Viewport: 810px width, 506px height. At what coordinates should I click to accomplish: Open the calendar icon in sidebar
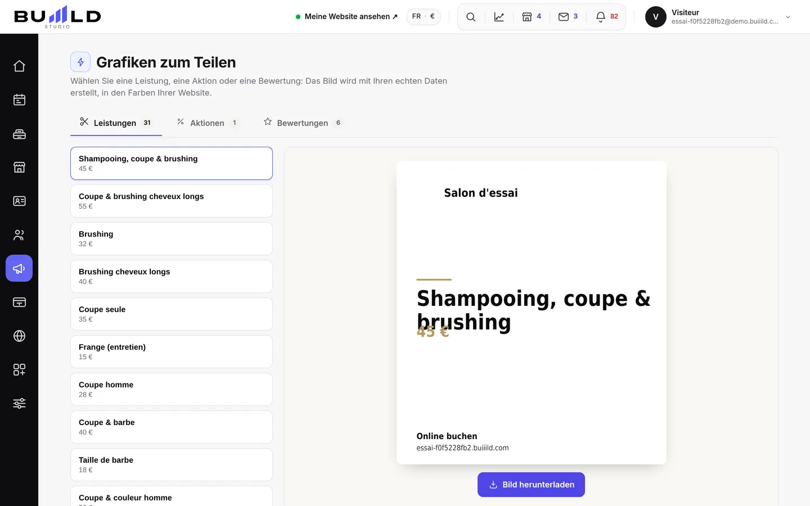coord(19,100)
